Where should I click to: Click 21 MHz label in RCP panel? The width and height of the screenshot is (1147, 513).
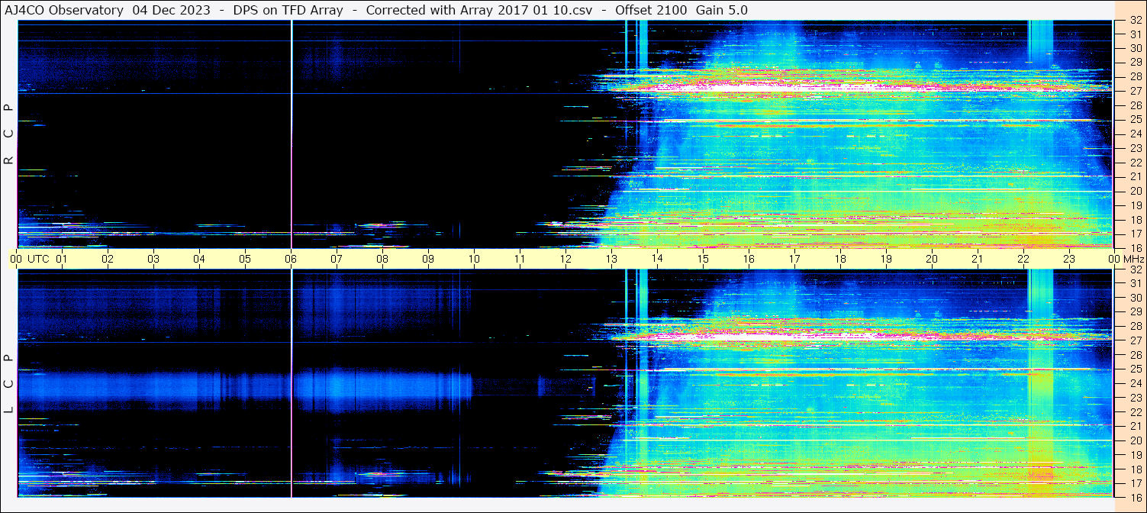tap(1135, 176)
